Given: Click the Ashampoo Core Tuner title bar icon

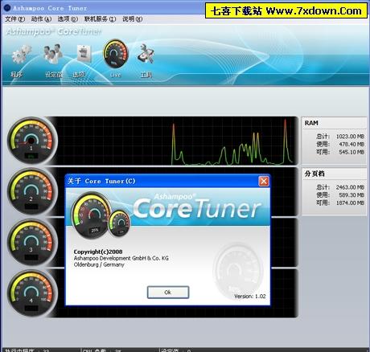Looking at the screenshot, I should [7, 8].
